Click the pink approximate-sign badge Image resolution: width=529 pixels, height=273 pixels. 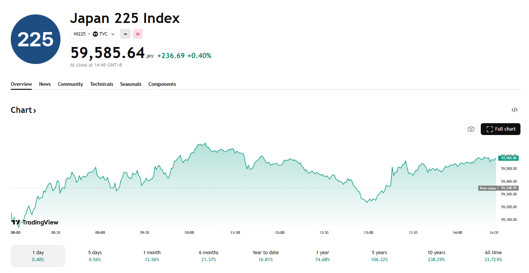pos(138,34)
